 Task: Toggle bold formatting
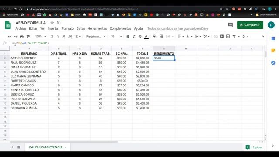[128, 37]
